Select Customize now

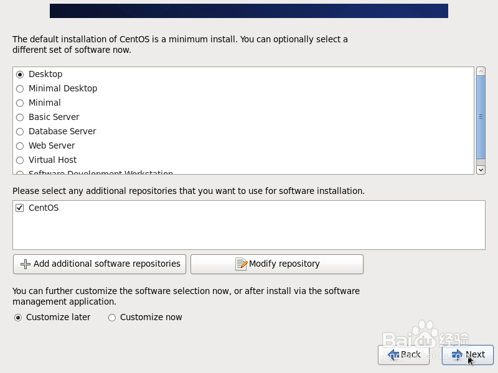click(112, 317)
